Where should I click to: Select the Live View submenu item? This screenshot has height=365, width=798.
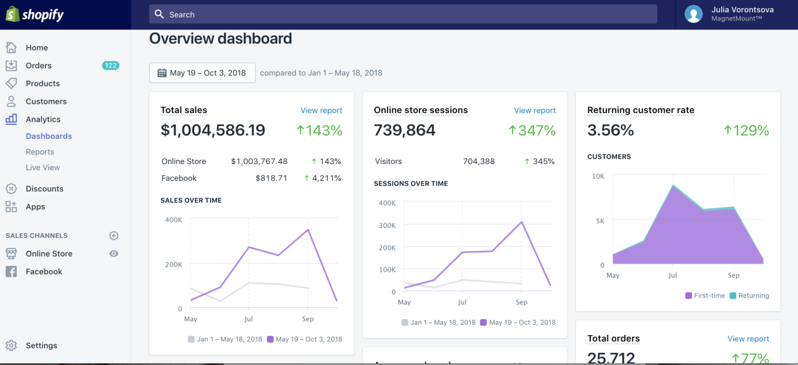click(x=43, y=167)
